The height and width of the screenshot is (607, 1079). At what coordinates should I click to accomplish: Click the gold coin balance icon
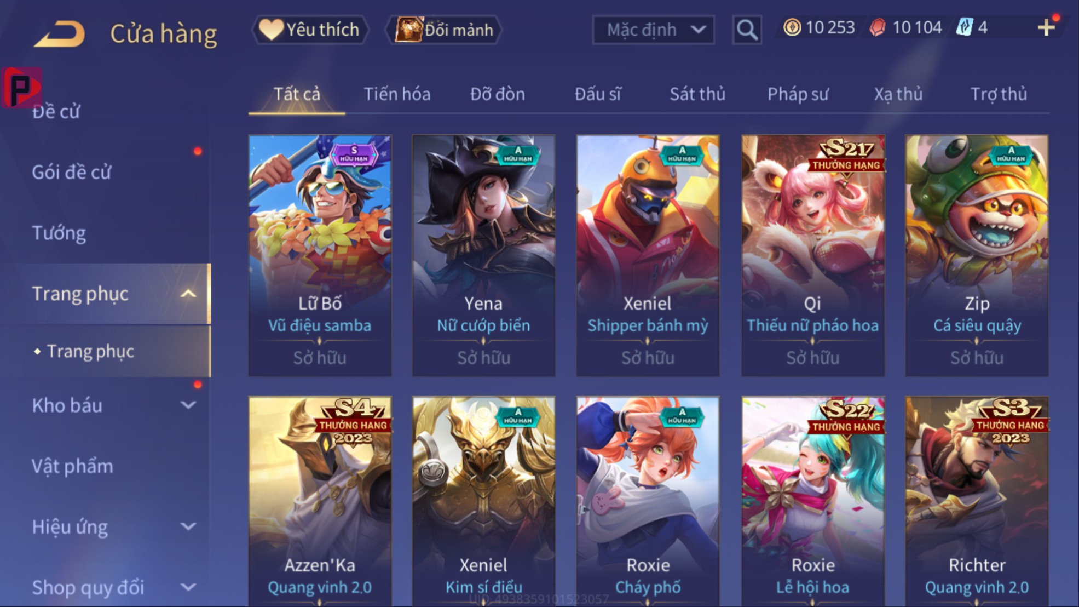coord(792,27)
